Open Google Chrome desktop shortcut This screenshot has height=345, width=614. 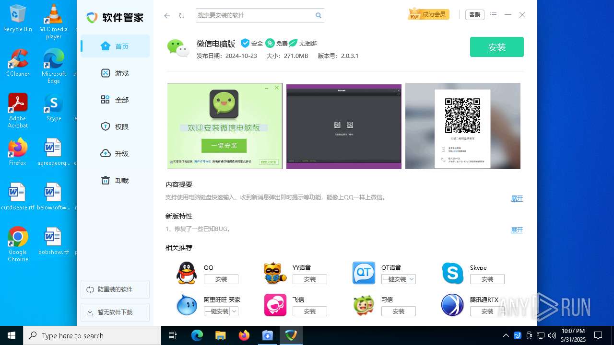[18, 244]
